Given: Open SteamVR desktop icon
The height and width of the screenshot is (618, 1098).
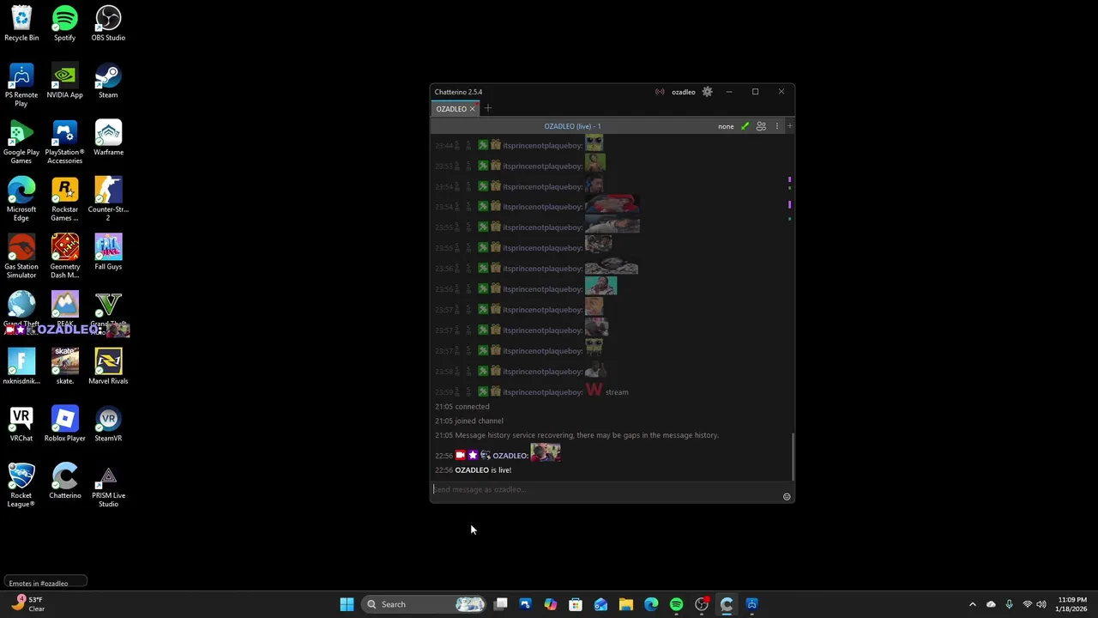Looking at the screenshot, I should pyautogui.click(x=108, y=424).
